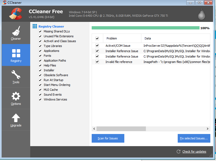Viewport: 216px width, 161px height.
Task: Click the Windows 7 64-bit SP1 system info
Action: point(83,12)
